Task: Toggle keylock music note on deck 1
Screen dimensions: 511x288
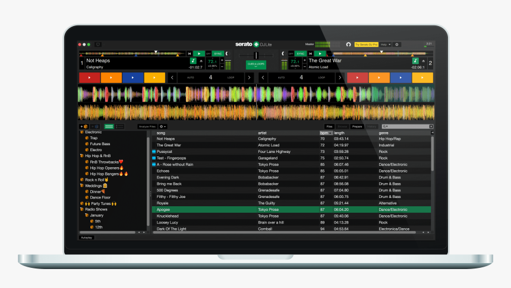Action: coord(193,61)
